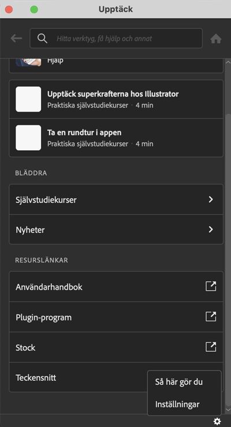Viewport: 231px width, 427px height.
Task: Open external link icon for Användarhandbok
Action: (x=211, y=287)
